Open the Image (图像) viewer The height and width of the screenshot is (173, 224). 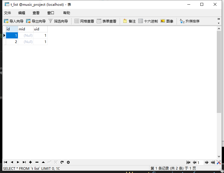coord(167,21)
